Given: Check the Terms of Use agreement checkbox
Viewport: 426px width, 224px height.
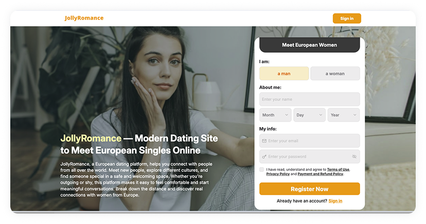Looking at the screenshot, I should point(262,169).
